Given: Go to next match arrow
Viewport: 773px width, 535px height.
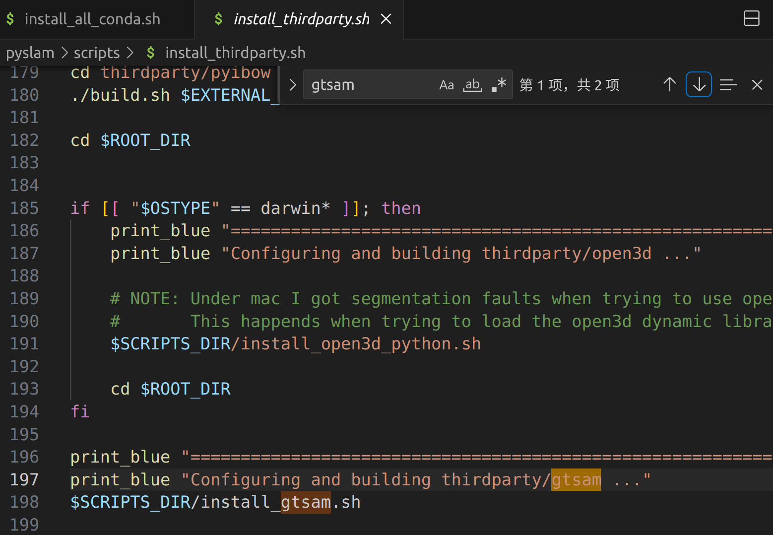Looking at the screenshot, I should [x=699, y=84].
